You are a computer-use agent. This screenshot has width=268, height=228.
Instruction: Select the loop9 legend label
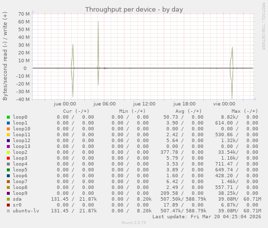(x=20, y=193)
